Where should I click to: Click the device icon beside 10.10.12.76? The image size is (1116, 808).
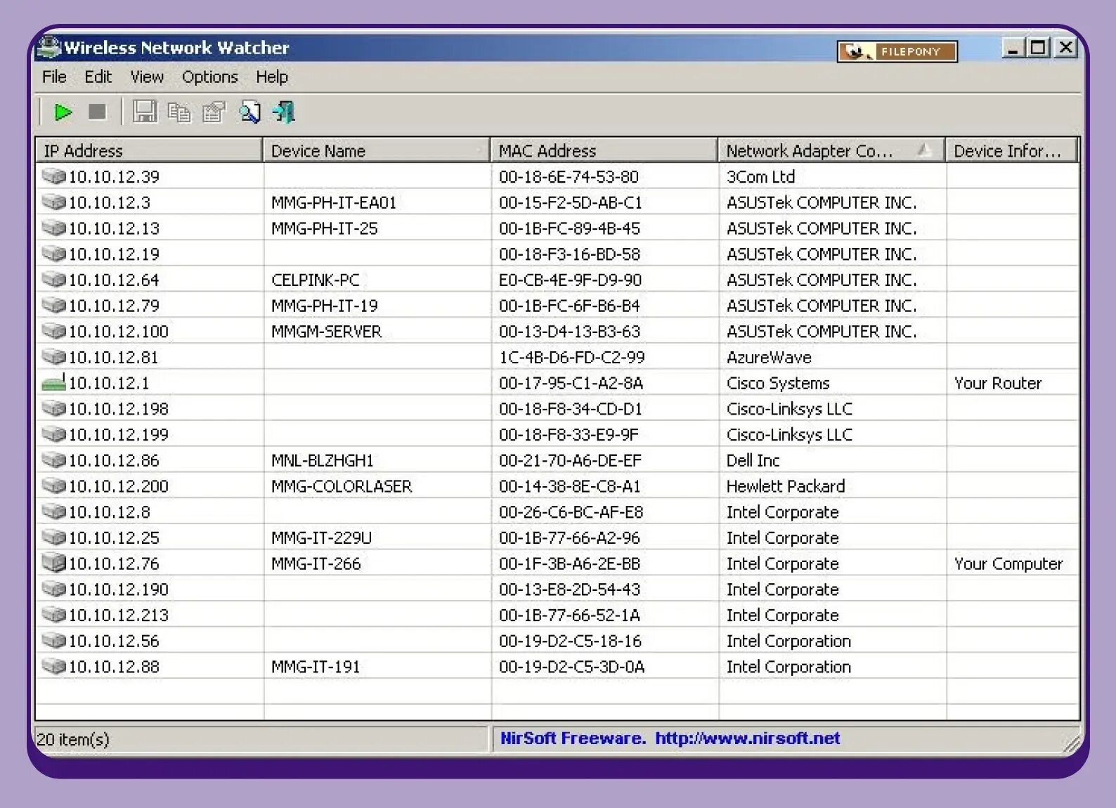click(53, 563)
